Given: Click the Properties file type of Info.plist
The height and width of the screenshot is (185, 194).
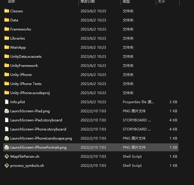Looking at the screenshot, I should tap(138, 102).
